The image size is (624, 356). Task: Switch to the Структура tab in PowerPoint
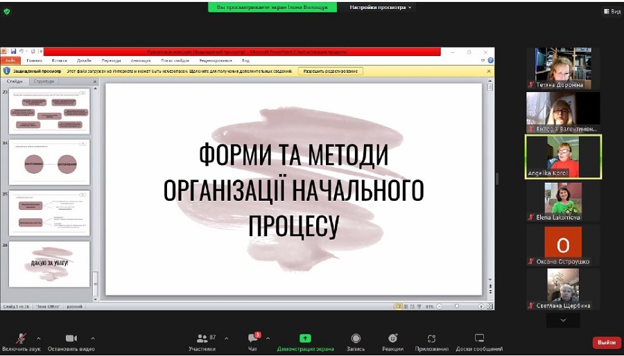point(44,81)
